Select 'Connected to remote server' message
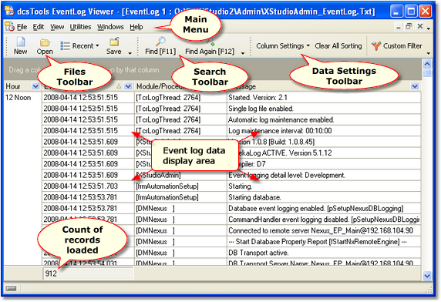The image size is (441, 302). (x=324, y=230)
